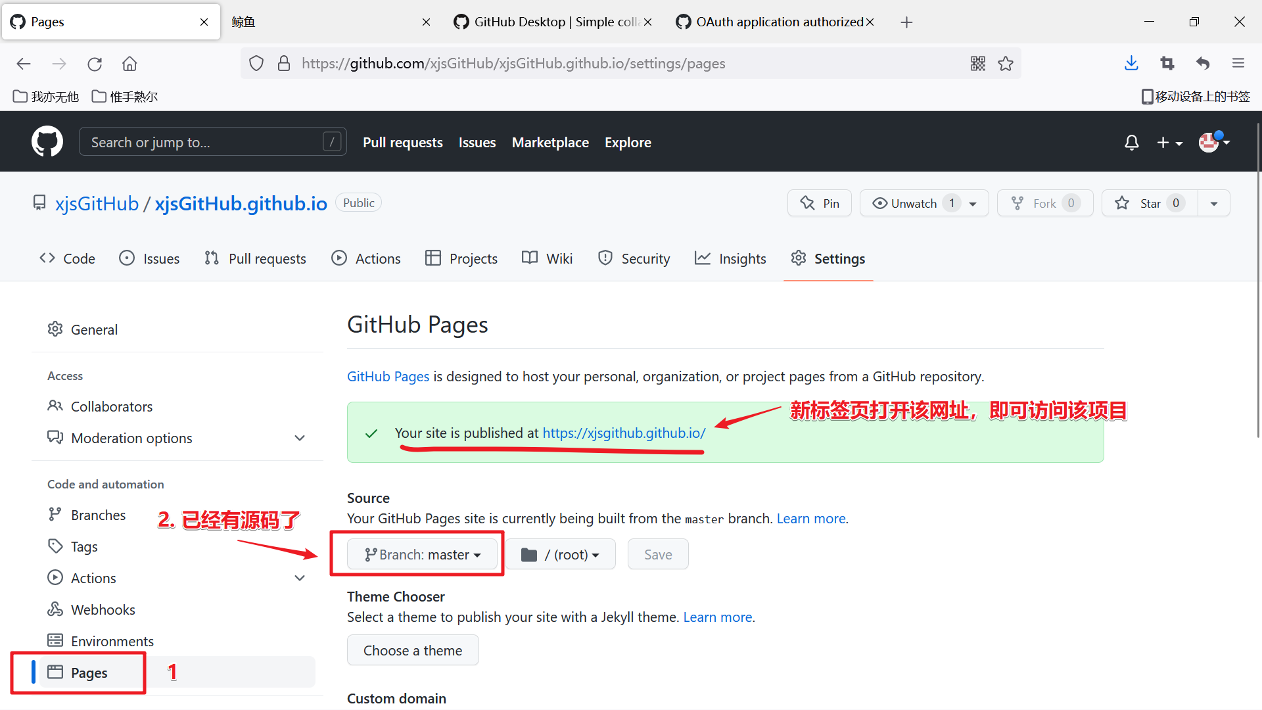Open Environments in sidebar
Screen dimensions: 1262x710
pyautogui.click(x=177, y=641)
